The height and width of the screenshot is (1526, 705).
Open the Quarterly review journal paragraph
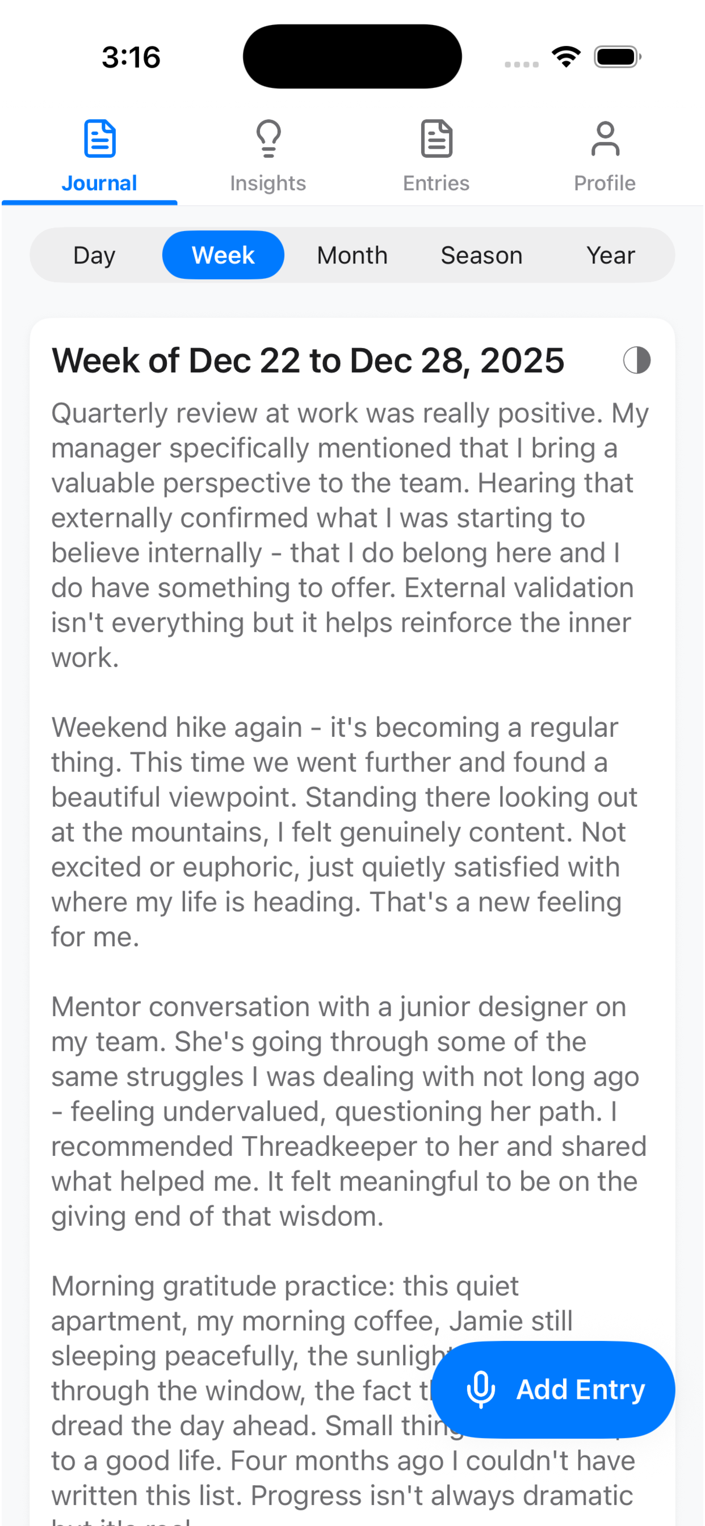point(350,535)
